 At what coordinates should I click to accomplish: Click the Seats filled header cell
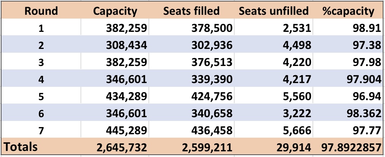[x=191, y=11]
